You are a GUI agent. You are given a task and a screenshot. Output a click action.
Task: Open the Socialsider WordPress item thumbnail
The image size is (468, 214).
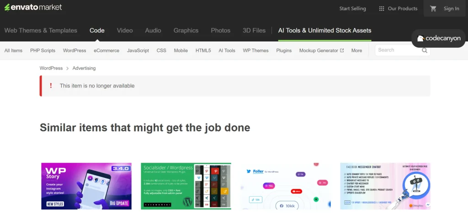186,186
